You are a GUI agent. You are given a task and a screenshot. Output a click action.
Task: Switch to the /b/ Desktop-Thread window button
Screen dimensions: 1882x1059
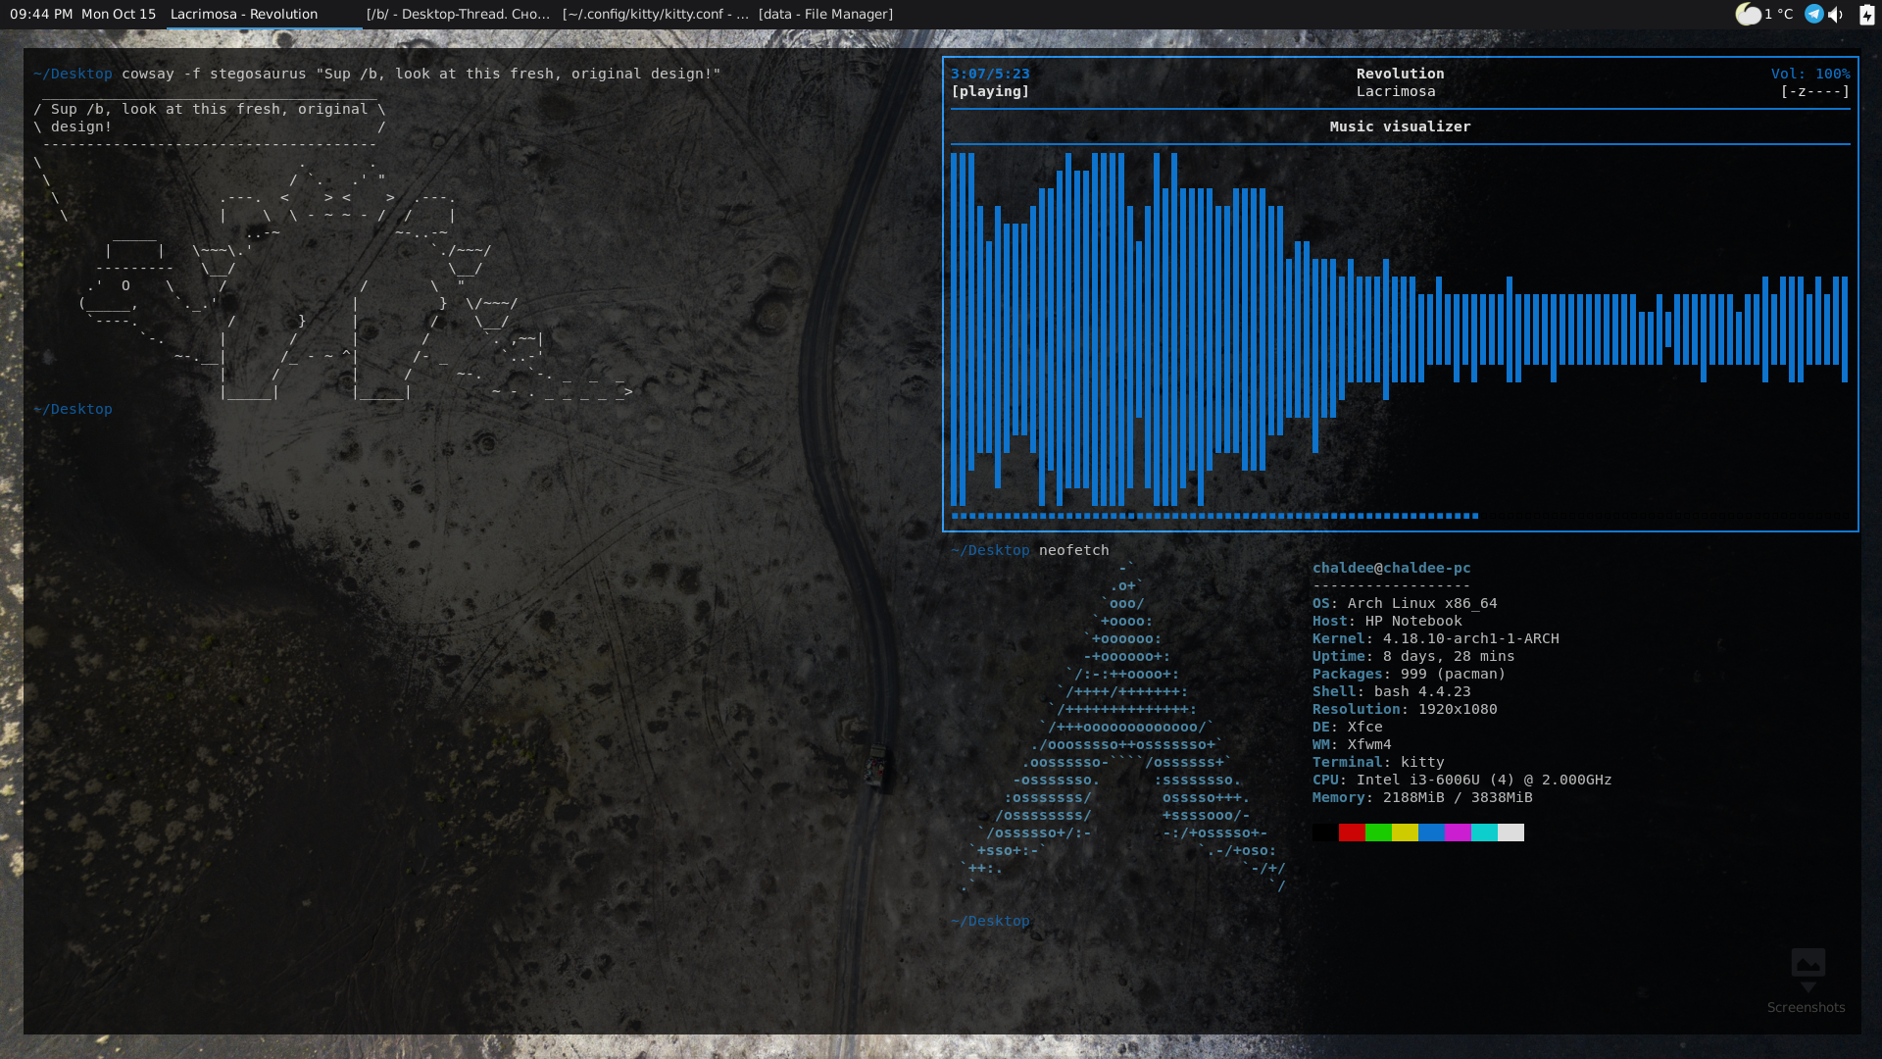(459, 14)
